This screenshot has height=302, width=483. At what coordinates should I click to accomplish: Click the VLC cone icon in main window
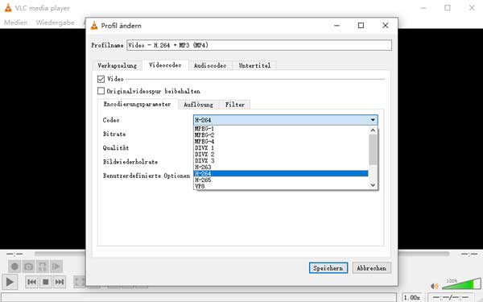coord(8,8)
